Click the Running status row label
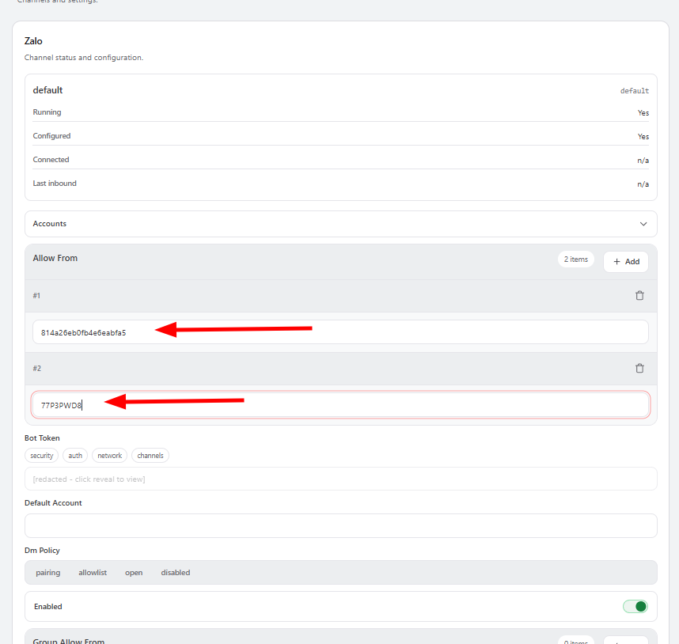 point(47,112)
